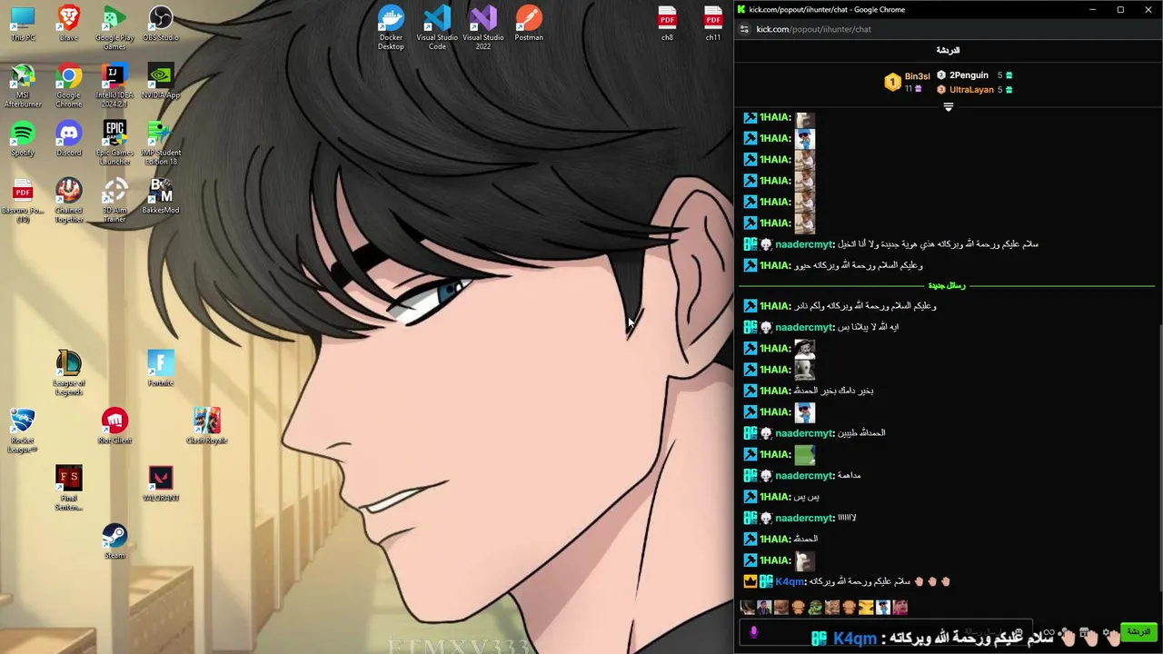Open Epic Games Launcher icon
1163x654 pixels.
[114, 144]
